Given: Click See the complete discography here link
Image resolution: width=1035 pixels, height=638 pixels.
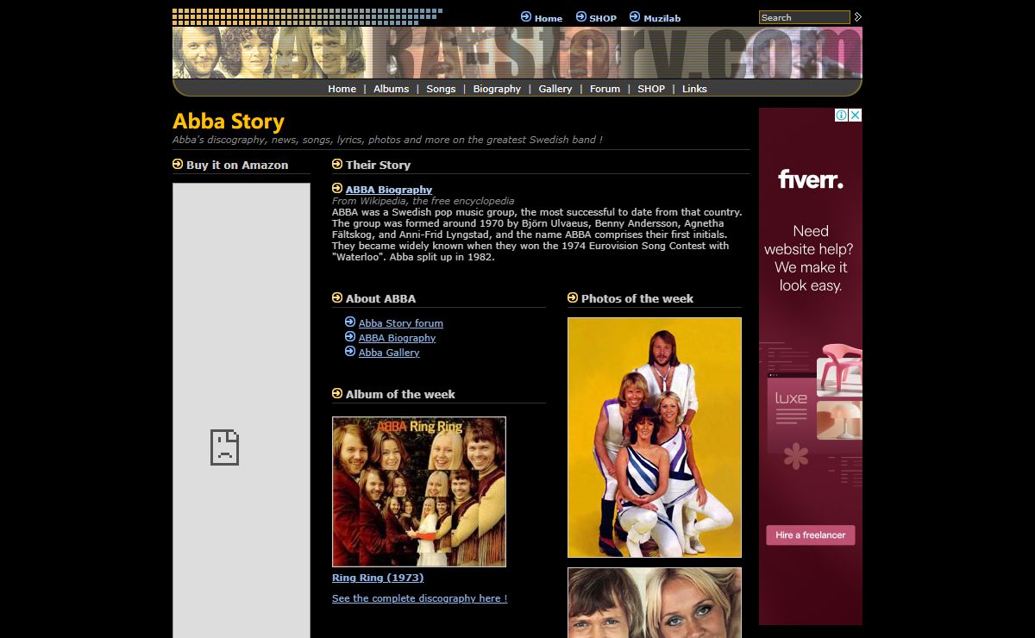Looking at the screenshot, I should coord(419,598).
